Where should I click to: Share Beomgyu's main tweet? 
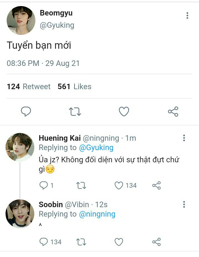(173, 112)
